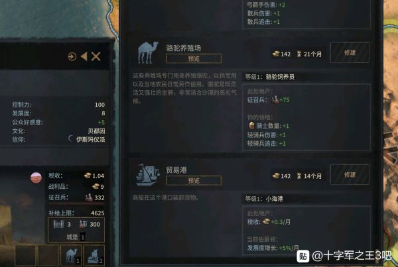398x267 pixels.
Task: Click the fort level icon showing 3
Action: click(x=58, y=224)
